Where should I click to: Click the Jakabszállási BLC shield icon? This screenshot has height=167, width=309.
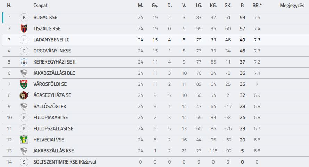coord(24,73)
